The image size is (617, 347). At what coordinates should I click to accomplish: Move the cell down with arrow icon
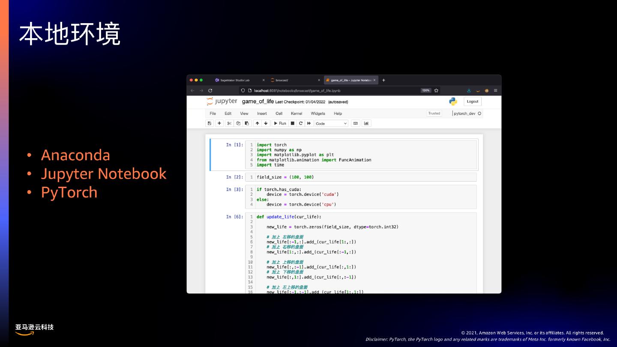click(266, 123)
